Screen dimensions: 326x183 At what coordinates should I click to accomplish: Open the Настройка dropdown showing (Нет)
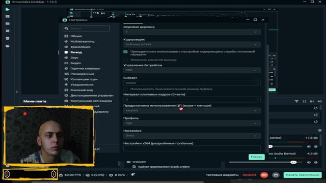click(192, 136)
